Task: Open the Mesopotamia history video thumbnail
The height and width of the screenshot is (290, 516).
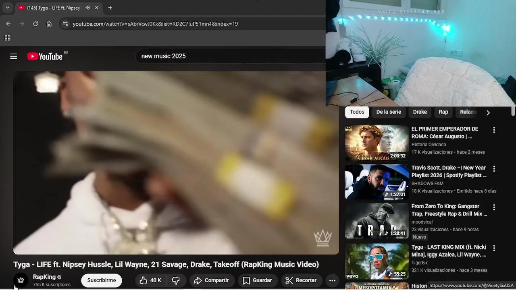Action: coord(377,286)
